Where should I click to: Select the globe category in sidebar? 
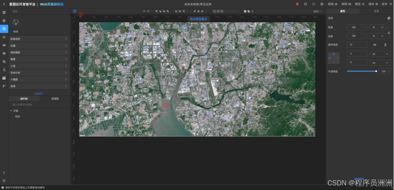(x=4, y=29)
